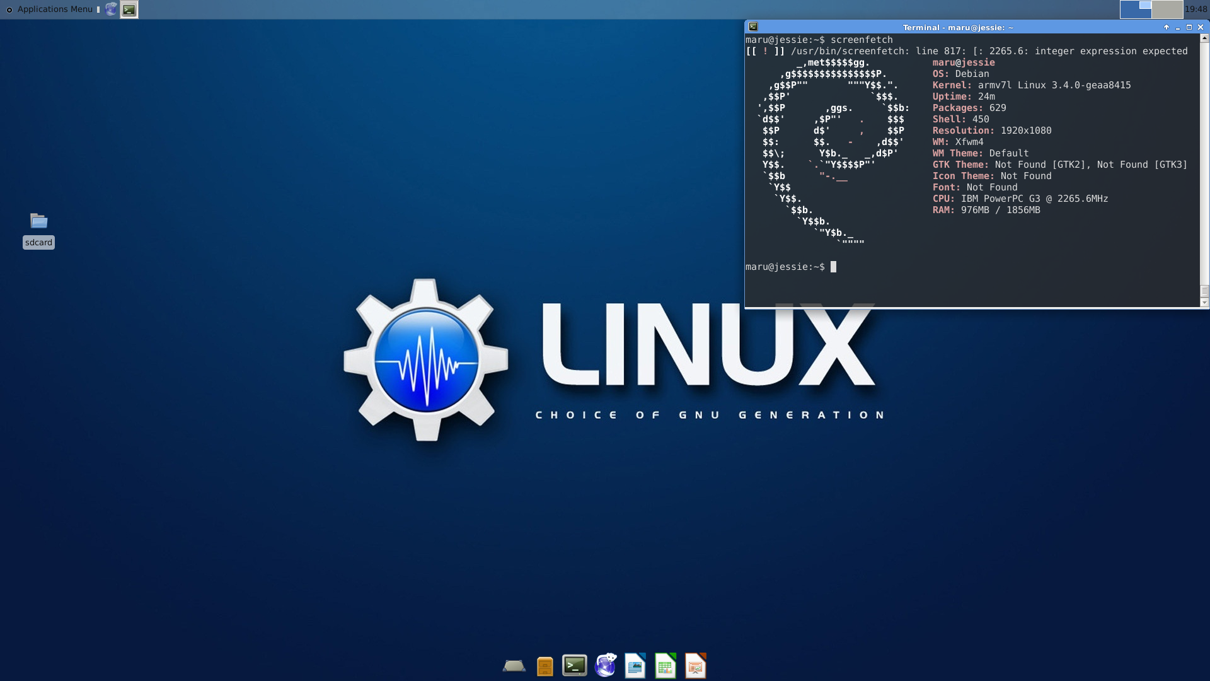This screenshot has width=1210, height=681.
Task: Click the 'Resolution: 1920x1080' line
Action: 992,131
